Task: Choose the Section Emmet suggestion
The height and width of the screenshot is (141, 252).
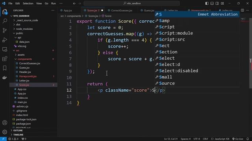Action: 197,52
